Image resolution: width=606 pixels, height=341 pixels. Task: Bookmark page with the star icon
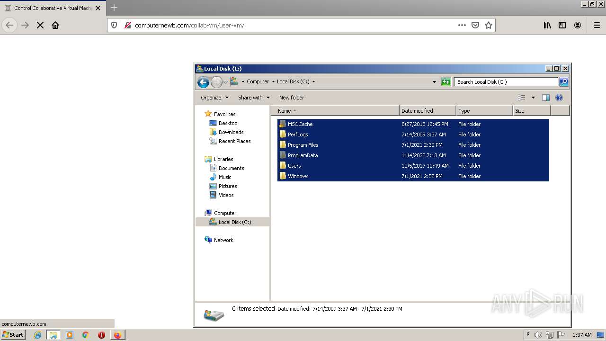point(489,25)
